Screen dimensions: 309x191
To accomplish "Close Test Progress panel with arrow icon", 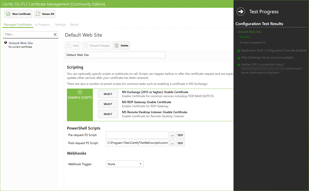I will click(241, 12).
